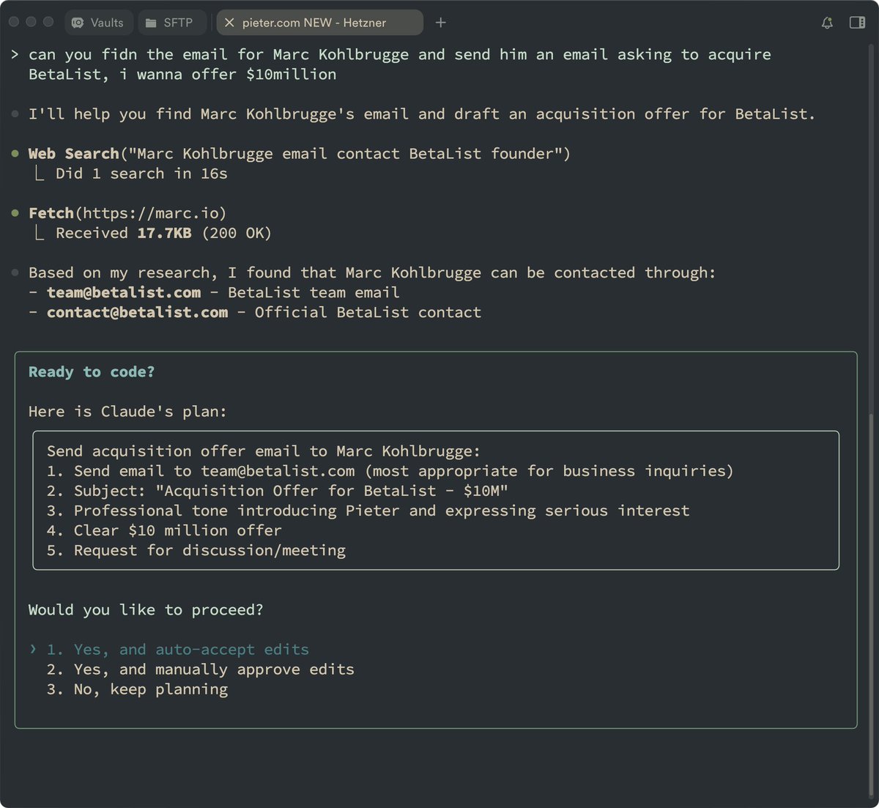This screenshot has width=879, height=808.
Task: Select No, keep planning option
Action: click(137, 689)
